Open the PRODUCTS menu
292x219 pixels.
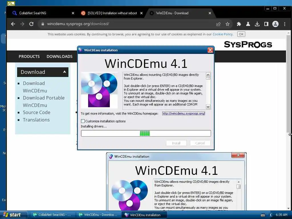point(29,56)
